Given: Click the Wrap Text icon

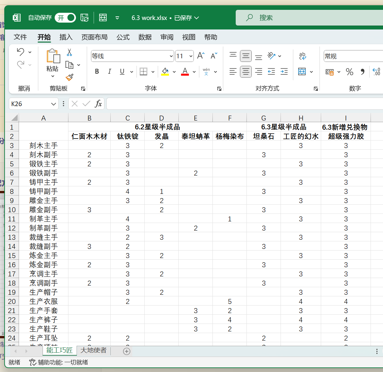Looking at the screenshot, I should pos(302,56).
